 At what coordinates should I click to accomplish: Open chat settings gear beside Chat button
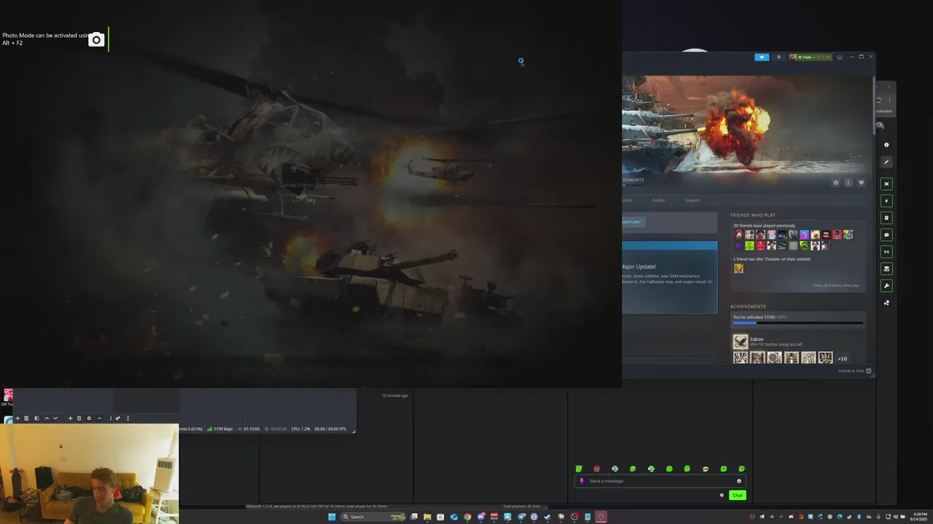tap(722, 495)
